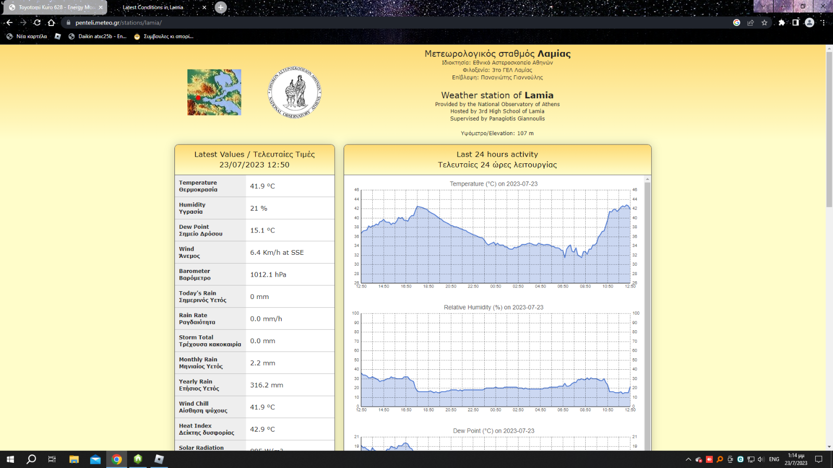
Task: Open a new browser tab
Action: point(221,7)
